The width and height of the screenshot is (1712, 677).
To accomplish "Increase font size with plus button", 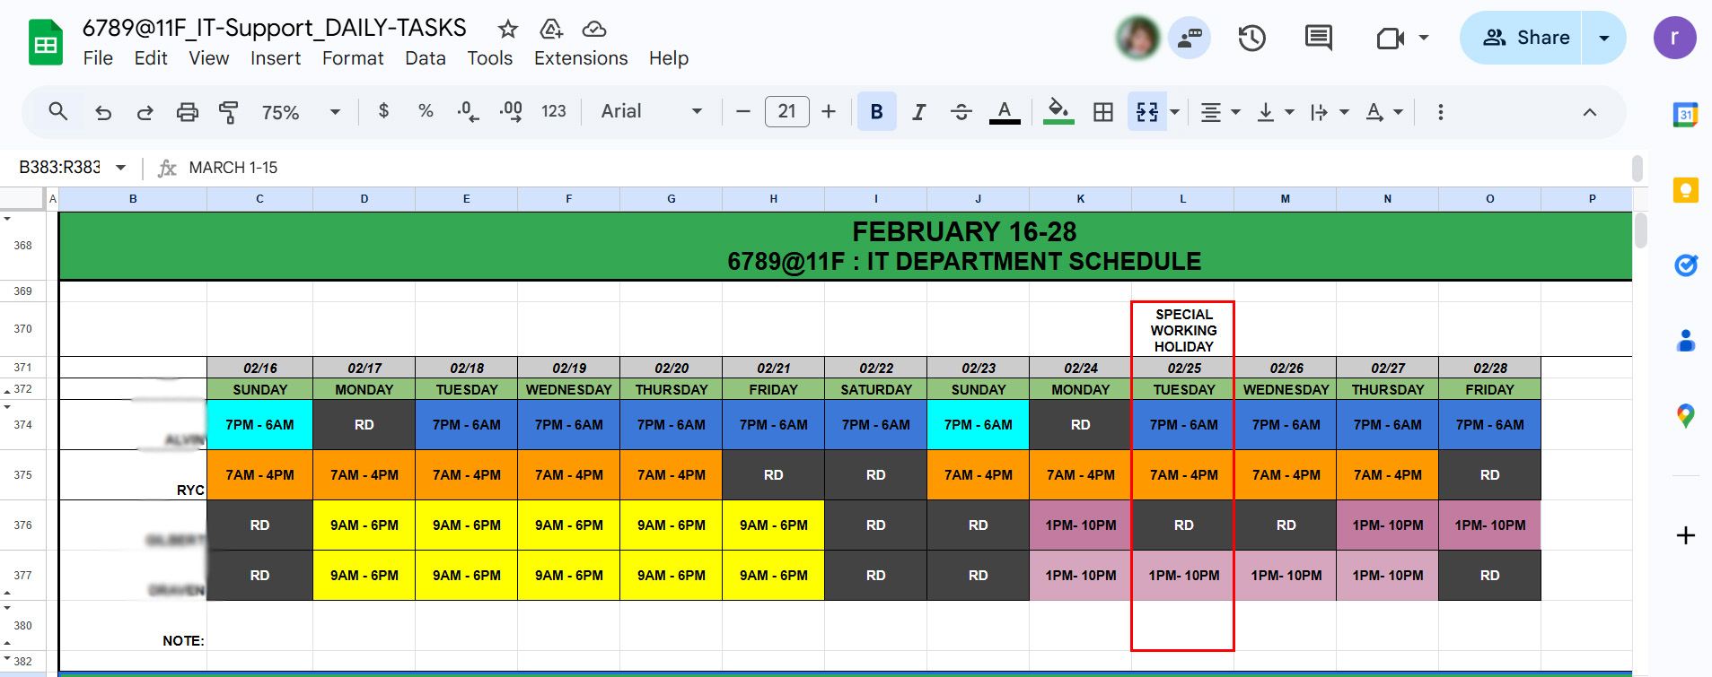I will click(829, 112).
